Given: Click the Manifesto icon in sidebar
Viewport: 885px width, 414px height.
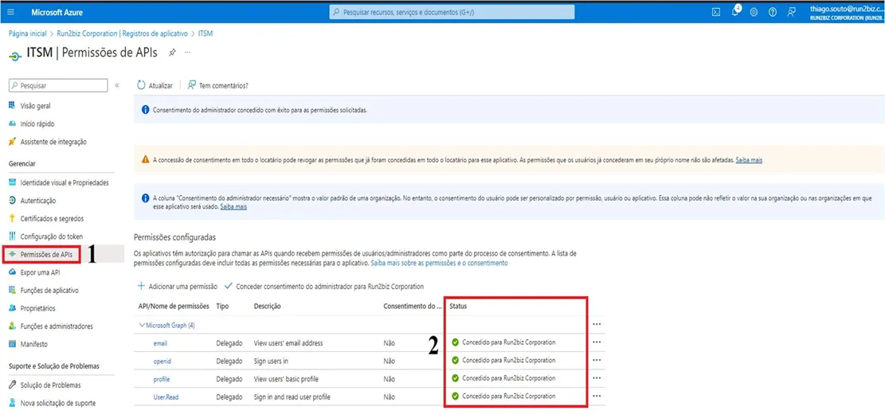Looking at the screenshot, I should [x=12, y=343].
